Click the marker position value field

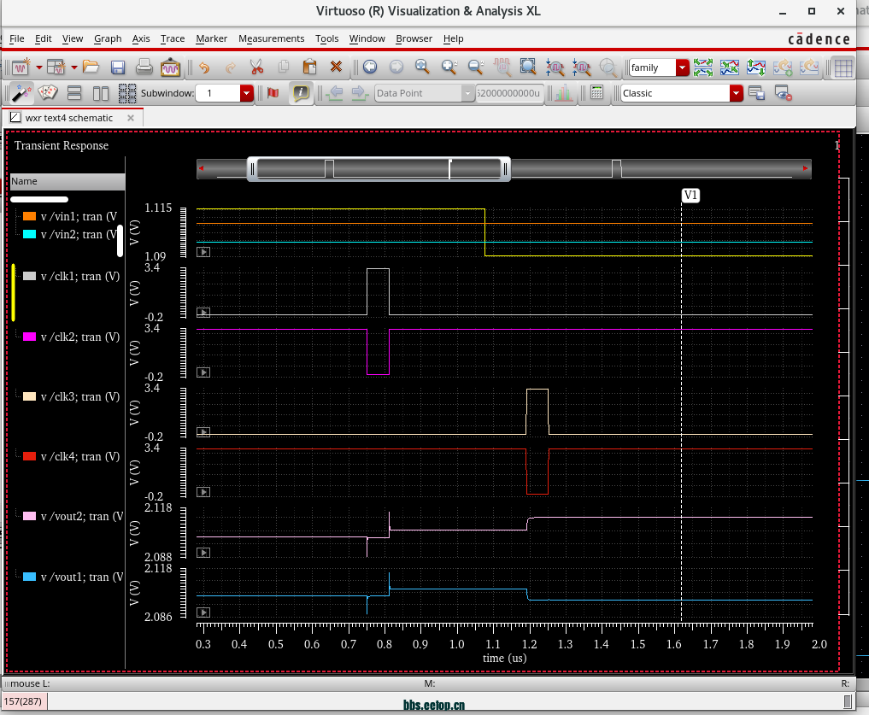point(509,93)
